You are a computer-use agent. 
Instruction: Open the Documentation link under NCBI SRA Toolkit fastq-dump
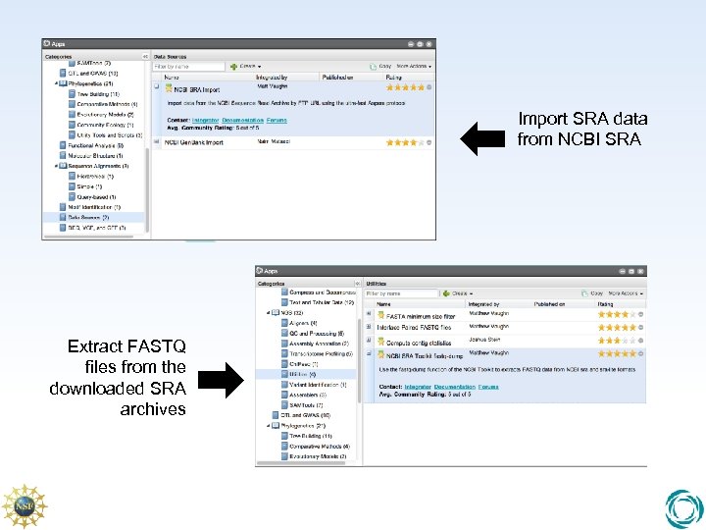coord(455,387)
